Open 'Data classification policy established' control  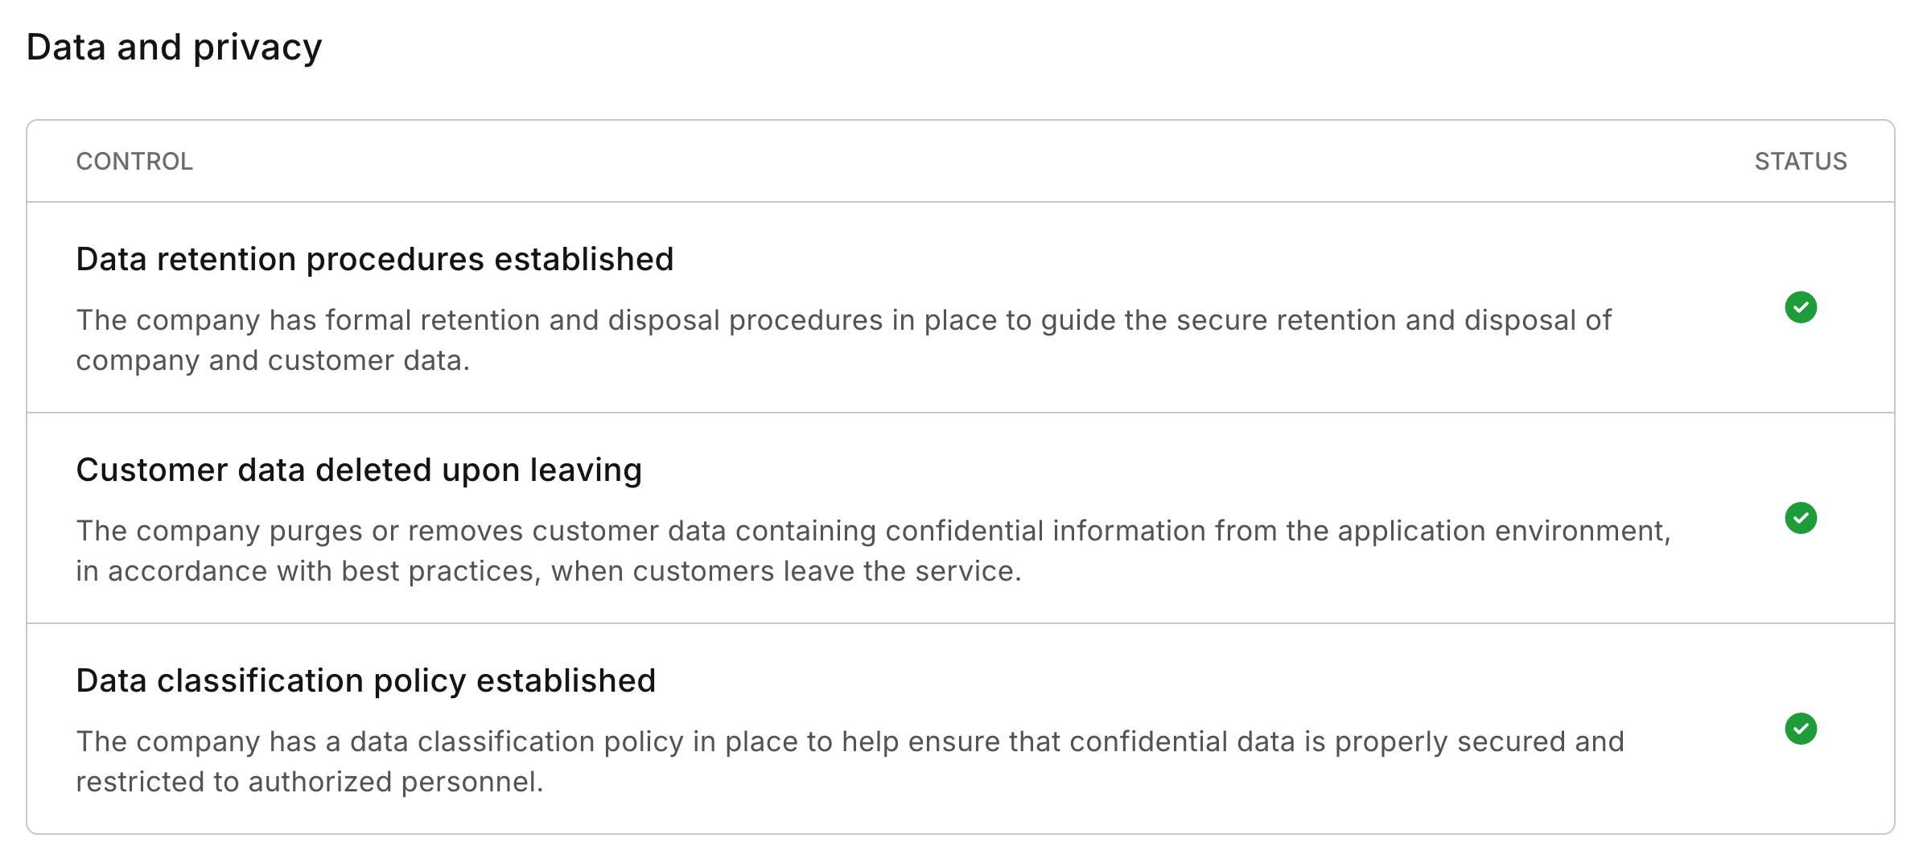[366, 680]
